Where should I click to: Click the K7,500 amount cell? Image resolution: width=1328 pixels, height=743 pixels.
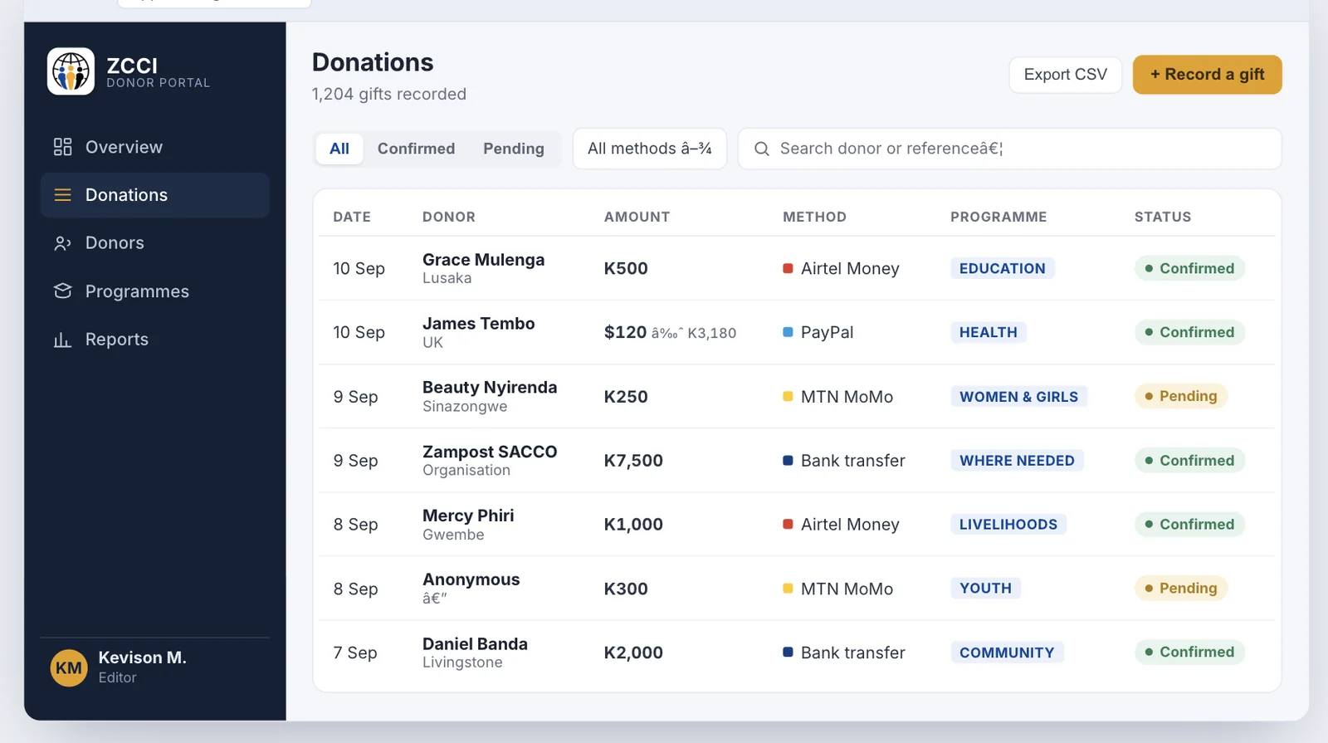pos(633,461)
